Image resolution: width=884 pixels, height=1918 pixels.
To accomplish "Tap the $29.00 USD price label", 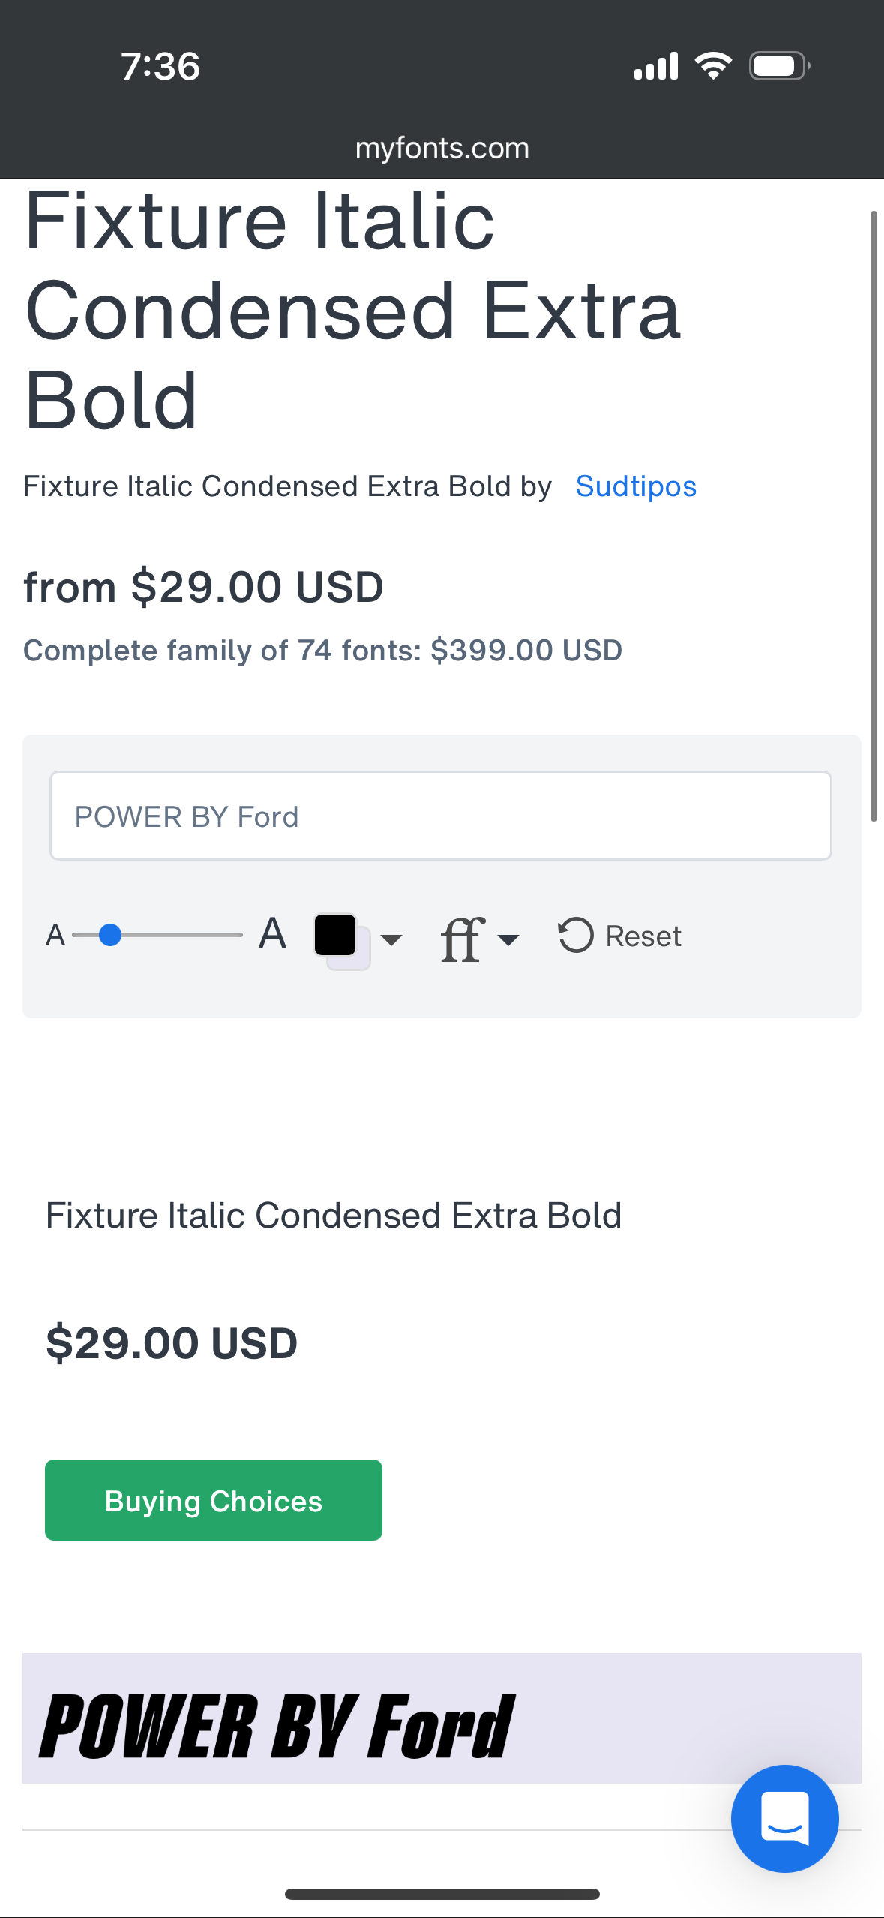I will click(171, 1342).
